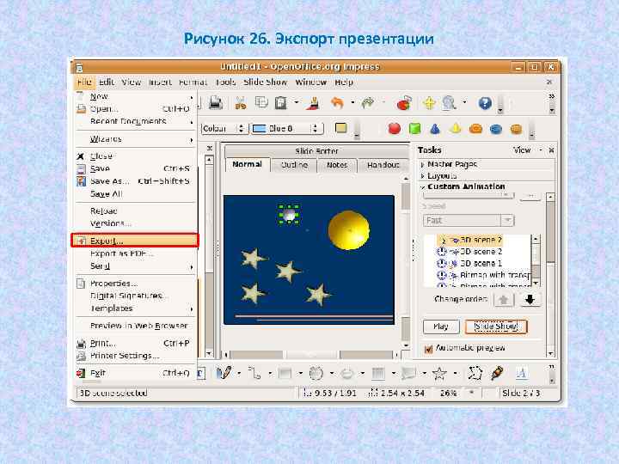Screen dimensions: 619x464
Task: Select the yellow sphere on slide
Action: click(348, 230)
